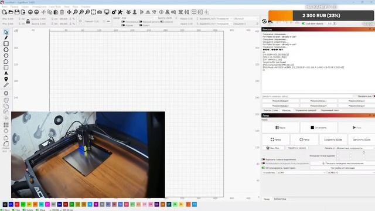Open Device Settings wrench-screwdriver icon
This screenshot has width=375, height=211.
[120, 12]
